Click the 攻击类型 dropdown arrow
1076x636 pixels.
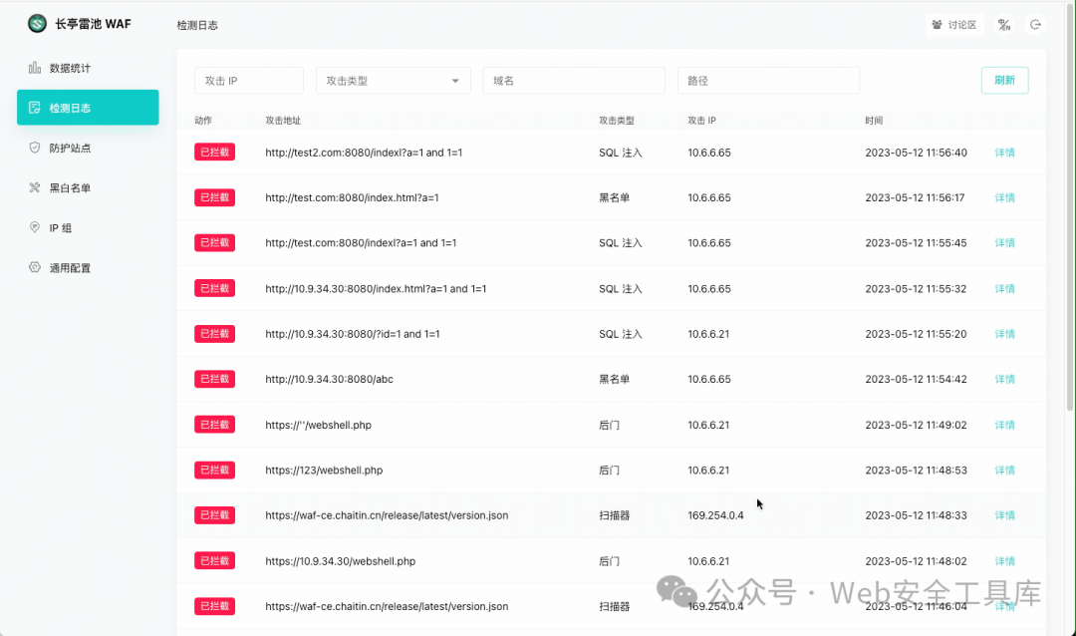pos(455,81)
